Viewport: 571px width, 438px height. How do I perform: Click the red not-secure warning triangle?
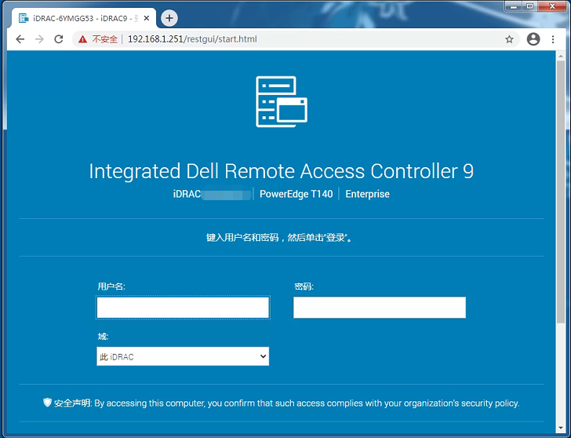pos(82,39)
